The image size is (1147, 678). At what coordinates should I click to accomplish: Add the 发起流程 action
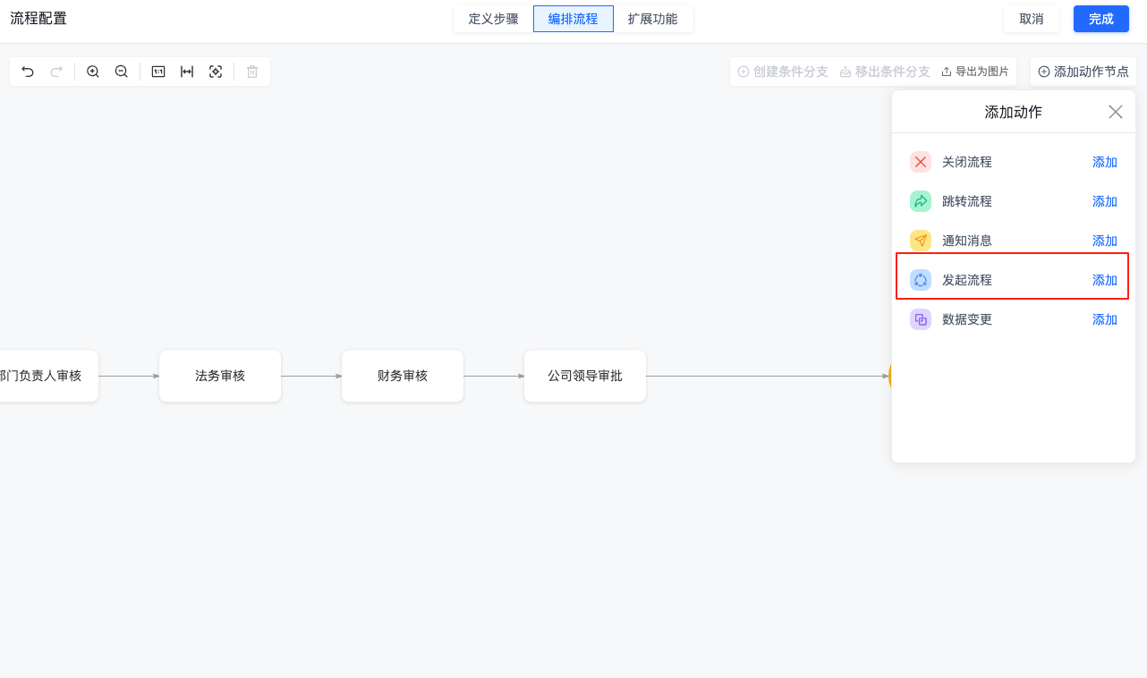(x=1105, y=280)
